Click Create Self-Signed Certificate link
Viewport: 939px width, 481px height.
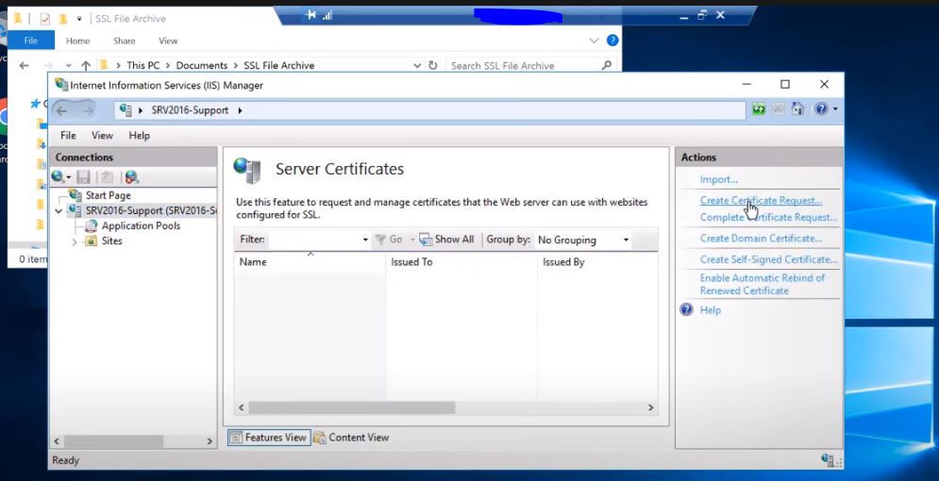point(768,259)
